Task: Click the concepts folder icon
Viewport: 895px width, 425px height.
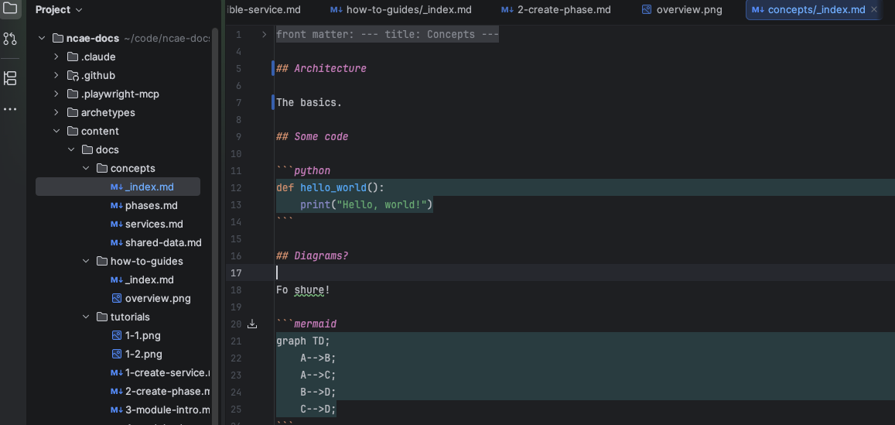Action: coord(102,169)
